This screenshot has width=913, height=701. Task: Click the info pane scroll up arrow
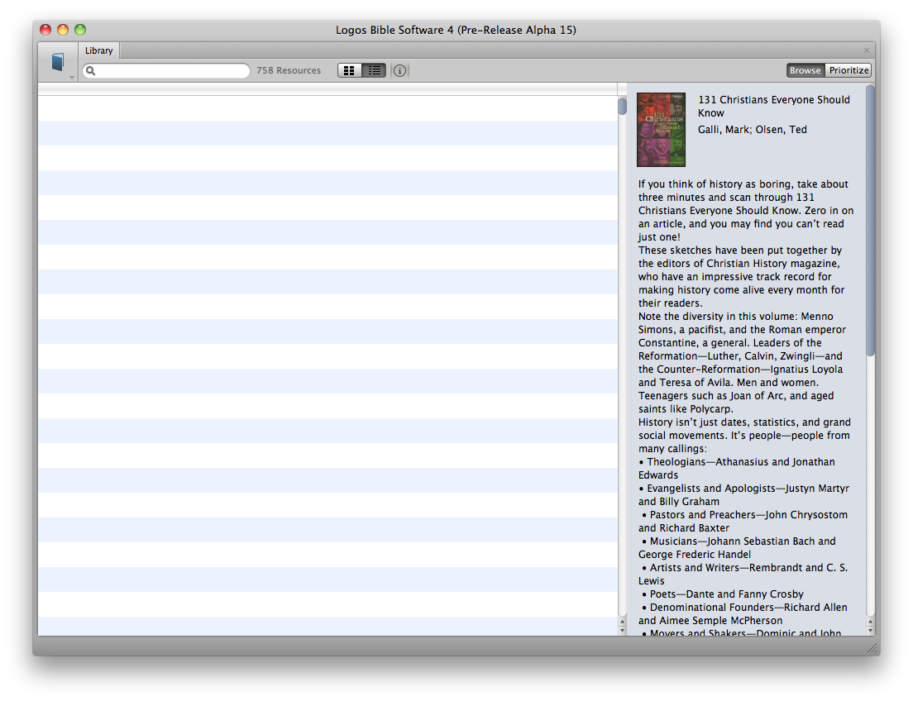coord(871,622)
